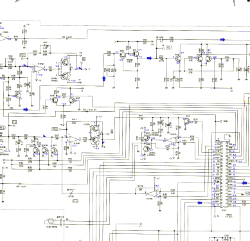This screenshot has height=241, width=250.
Task: Click the checkmark box at the right edge
Action: (247, 193)
